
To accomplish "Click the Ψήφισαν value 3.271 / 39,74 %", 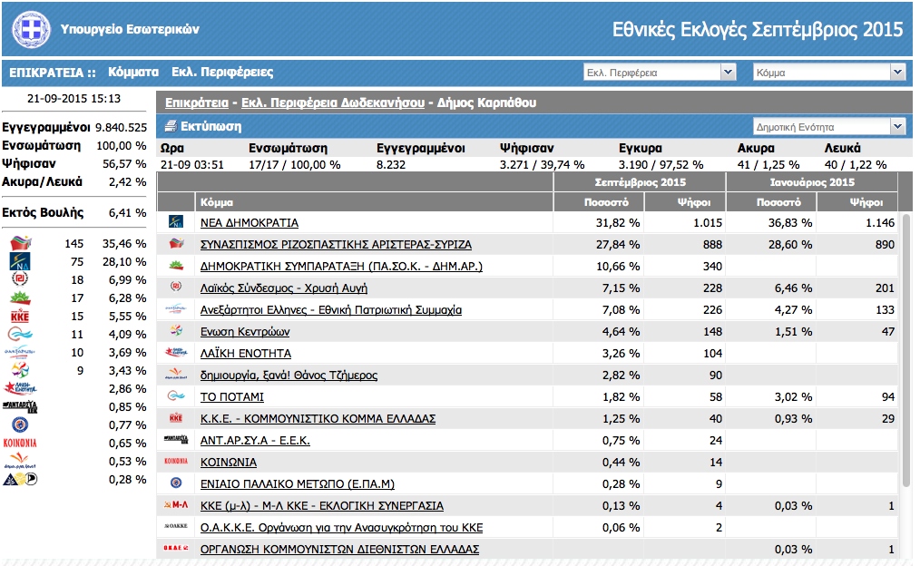I will click(543, 165).
